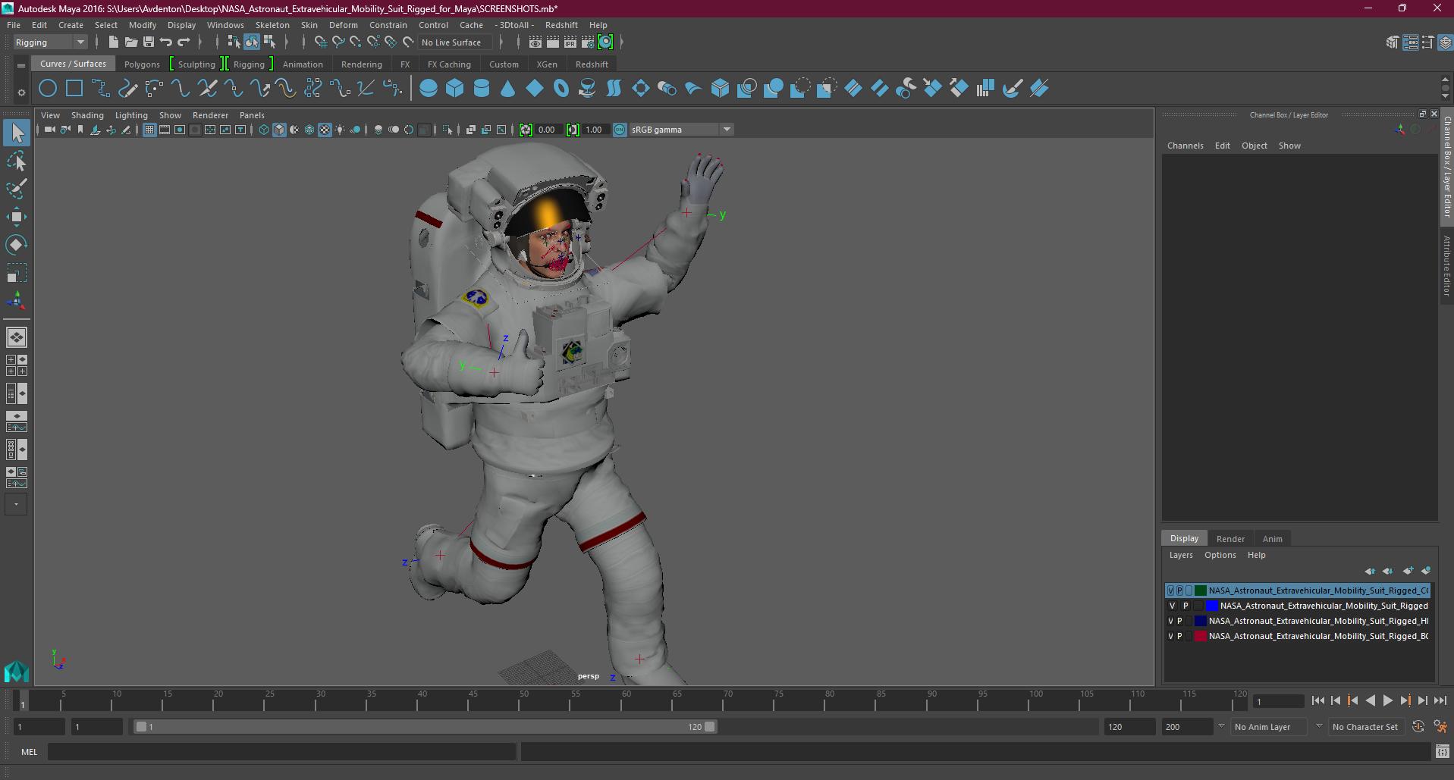Click the Revolve surface shelf icon

coord(587,89)
